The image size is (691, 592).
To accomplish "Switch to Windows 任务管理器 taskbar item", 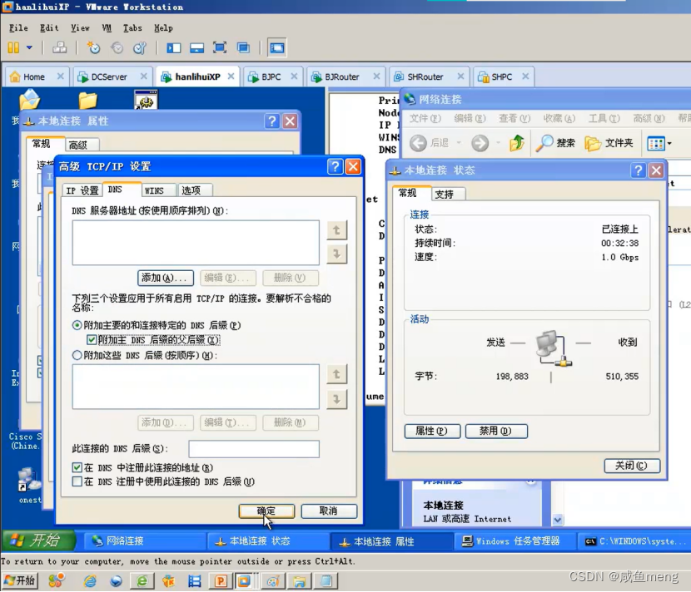I will (x=515, y=541).
